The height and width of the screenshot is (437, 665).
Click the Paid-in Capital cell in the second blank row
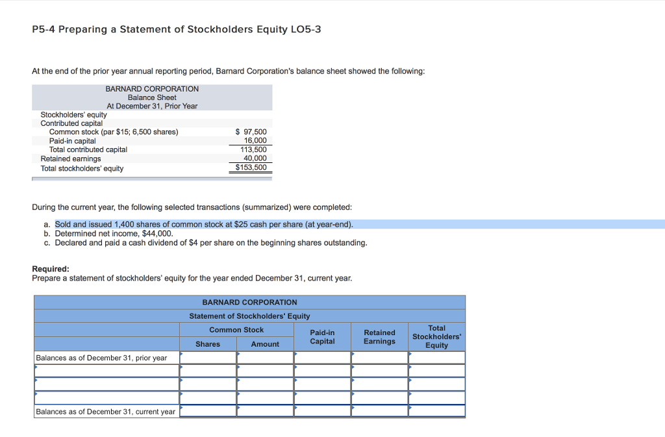(322, 384)
